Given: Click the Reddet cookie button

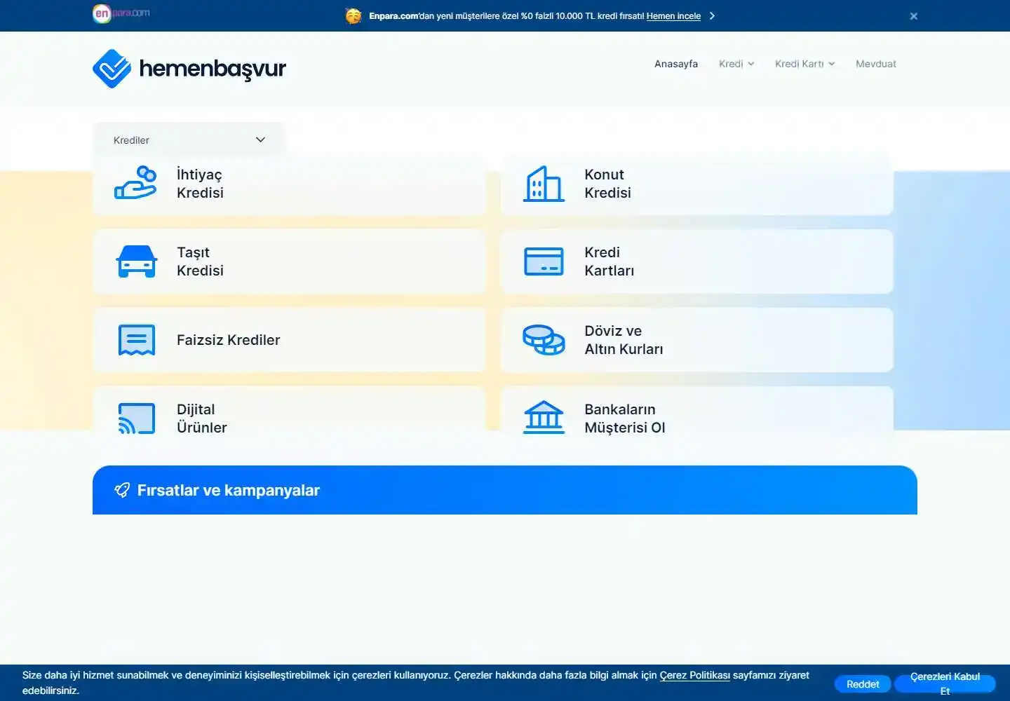Looking at the screenshot, I should click(863, 684).
